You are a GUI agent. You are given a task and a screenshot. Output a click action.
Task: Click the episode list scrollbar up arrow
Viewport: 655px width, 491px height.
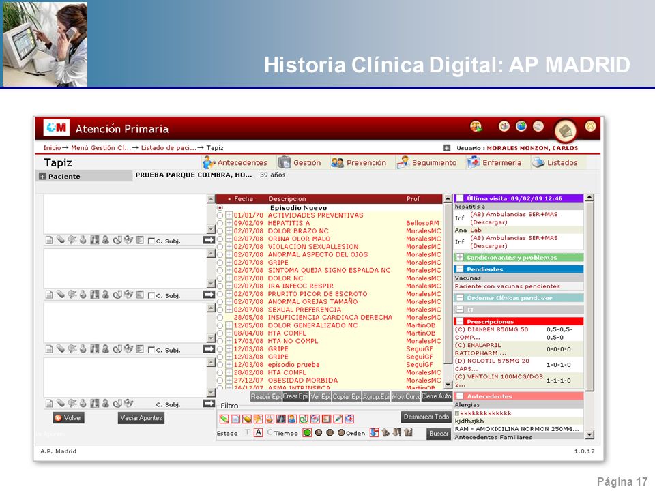point(448,198)
